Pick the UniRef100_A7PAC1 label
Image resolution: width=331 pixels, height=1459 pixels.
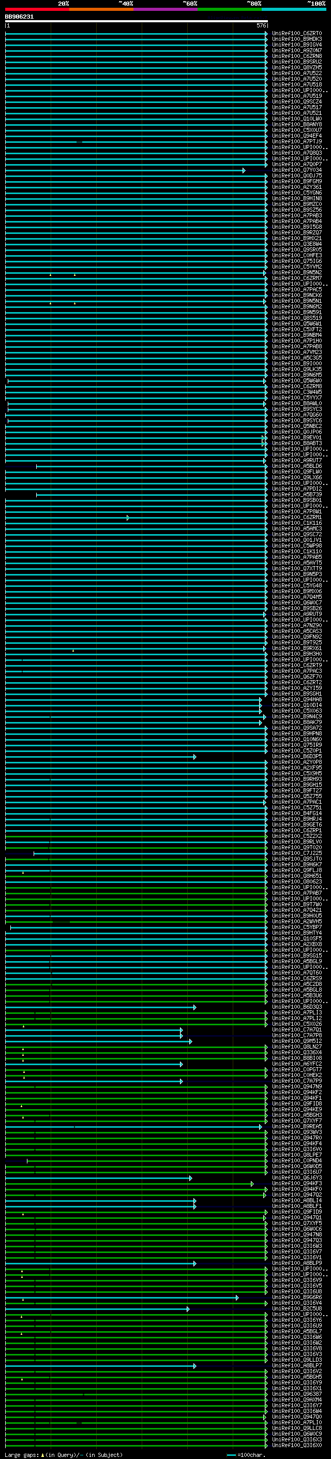[x=297, y=802]
